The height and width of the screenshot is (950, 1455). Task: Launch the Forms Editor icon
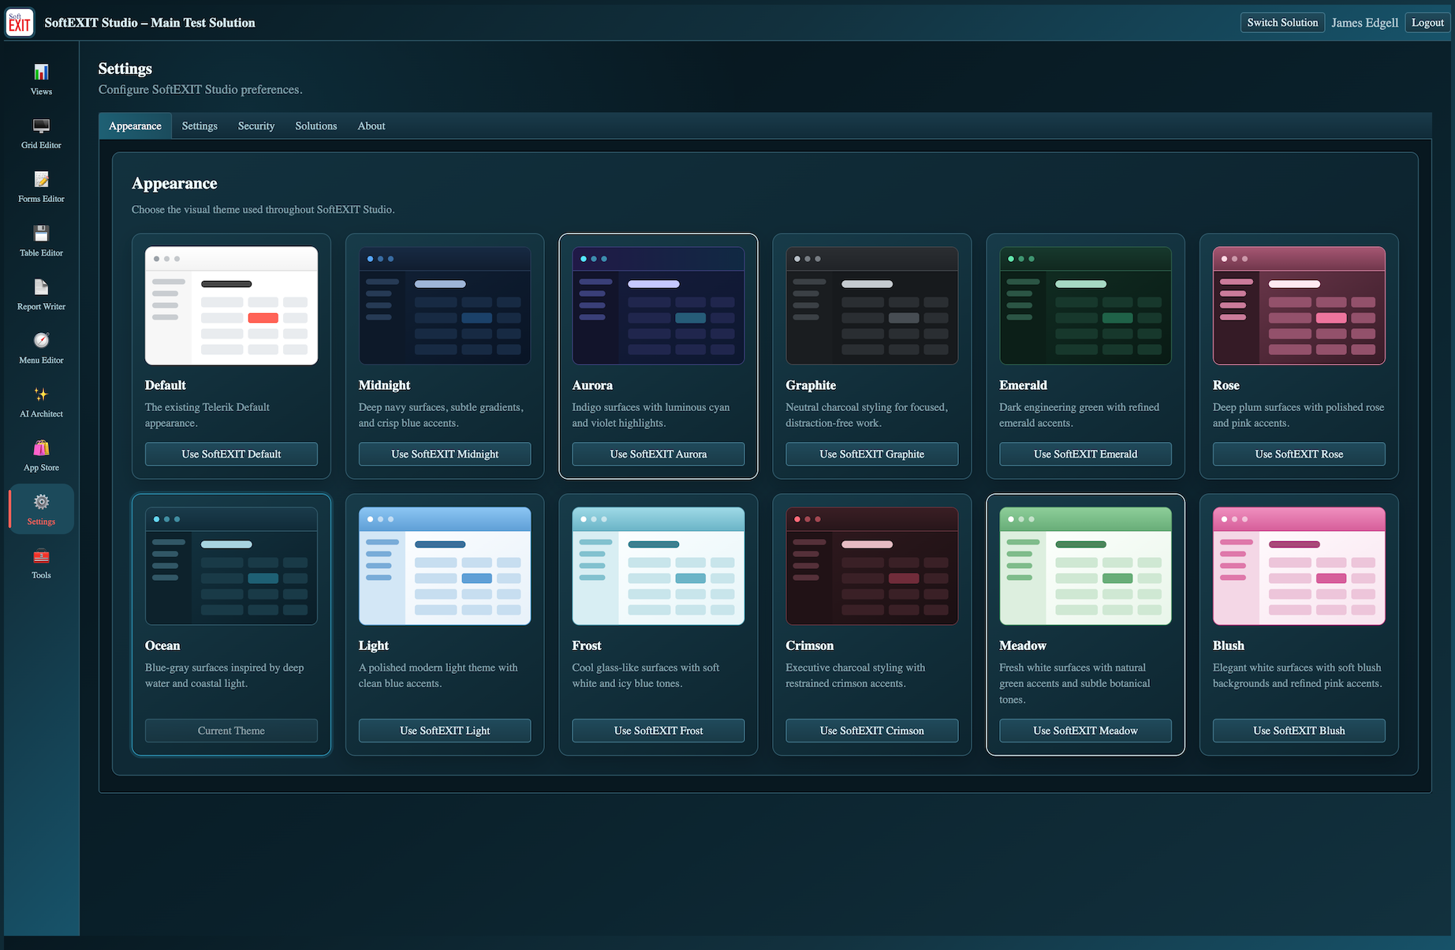41,180
